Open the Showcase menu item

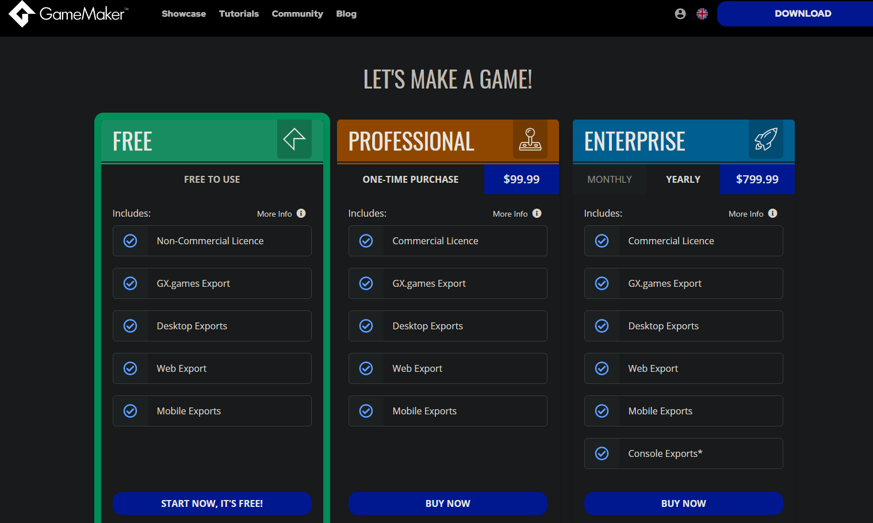pos(183,14)
